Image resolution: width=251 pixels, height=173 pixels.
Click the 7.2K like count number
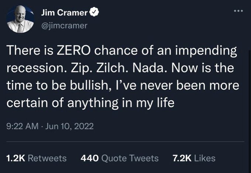pos(182,158)
